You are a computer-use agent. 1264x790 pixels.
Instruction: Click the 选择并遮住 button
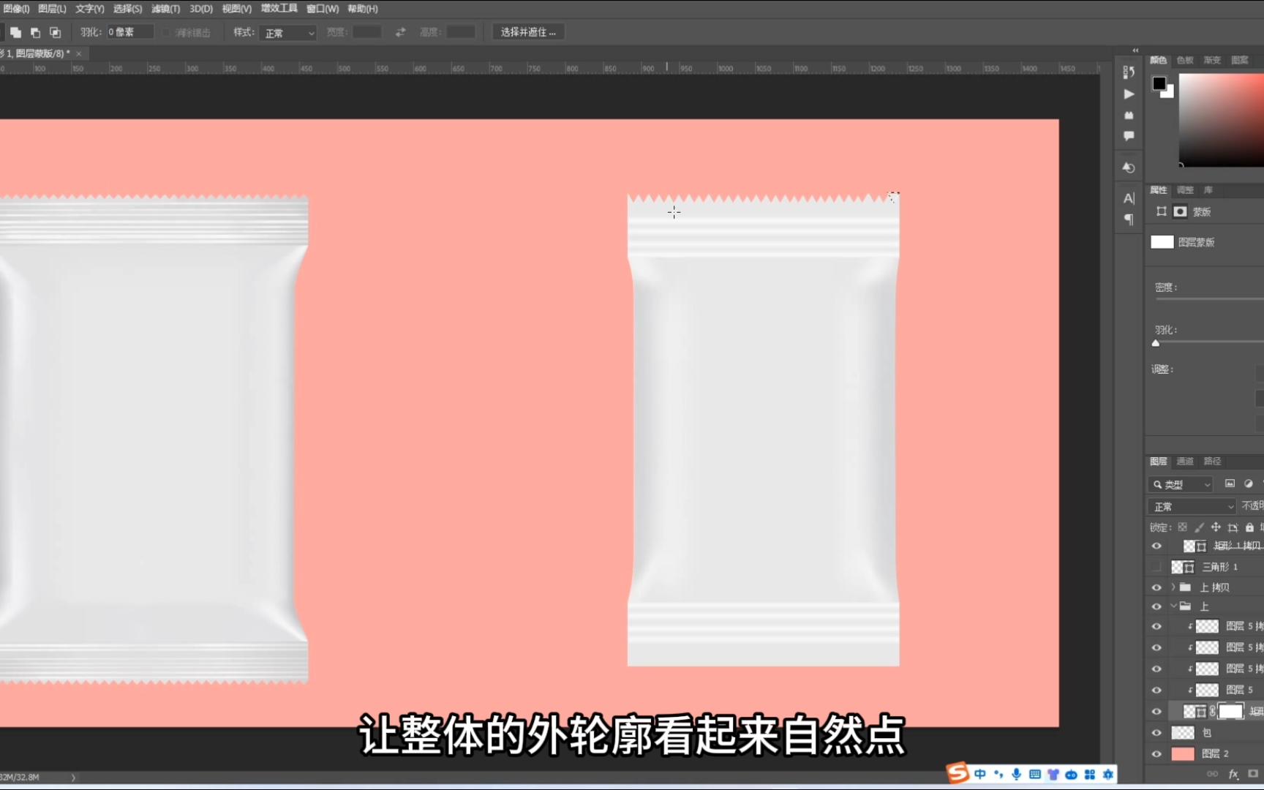click(527, 31)
